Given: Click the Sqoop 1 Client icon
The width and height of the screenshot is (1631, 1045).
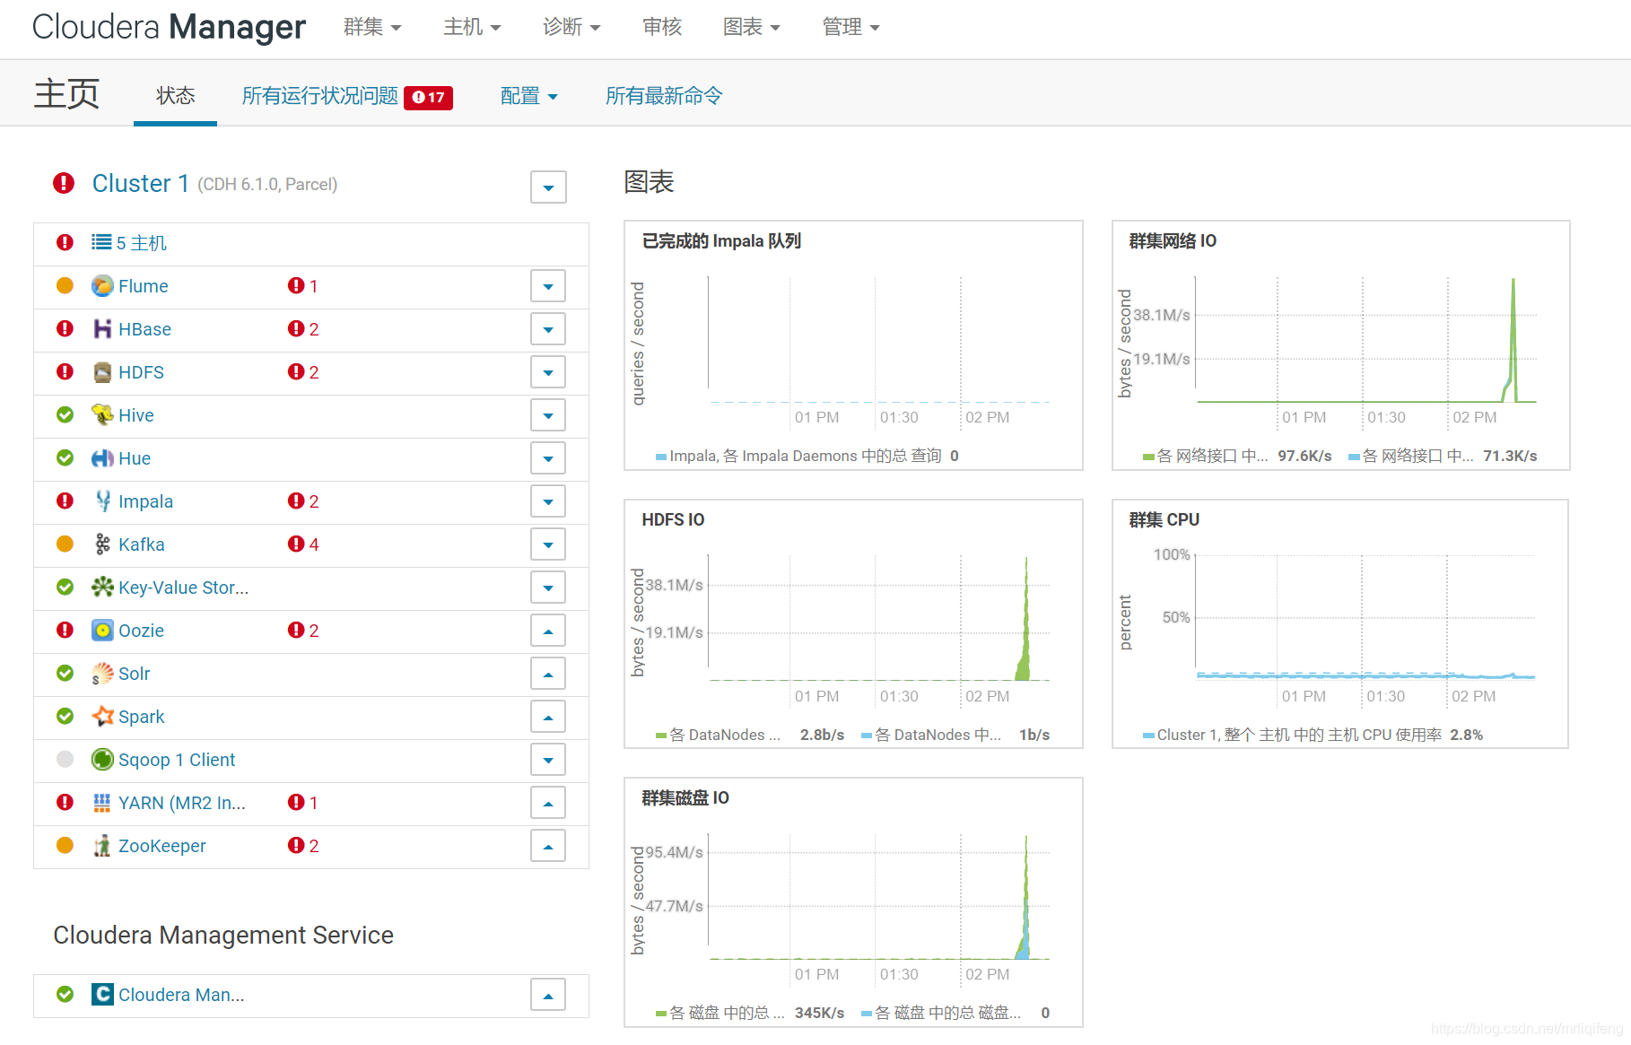Looking at the screenshot, I should 102,760.
